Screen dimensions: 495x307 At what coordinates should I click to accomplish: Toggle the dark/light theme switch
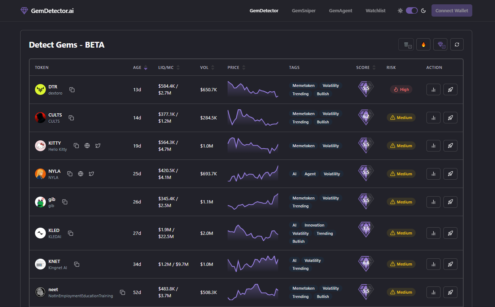412,10
